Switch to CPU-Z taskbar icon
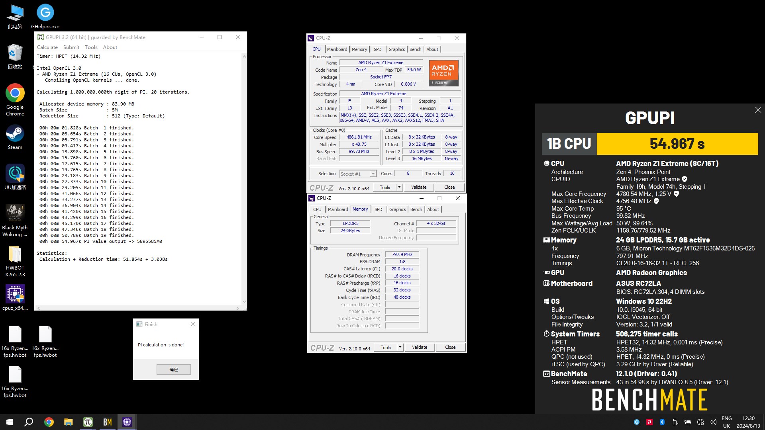Image resolution: width=765 pixels, height=430 pixels. coord(127,422)
